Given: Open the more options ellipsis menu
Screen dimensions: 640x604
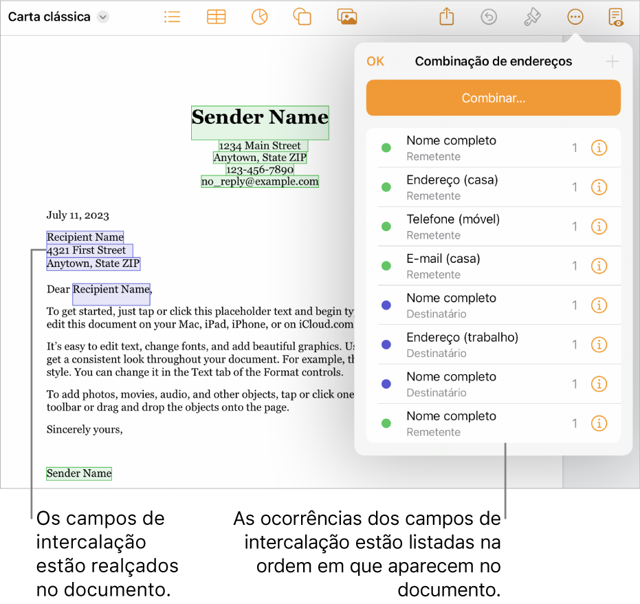Looking at the screenshot, I should [575, 17].
